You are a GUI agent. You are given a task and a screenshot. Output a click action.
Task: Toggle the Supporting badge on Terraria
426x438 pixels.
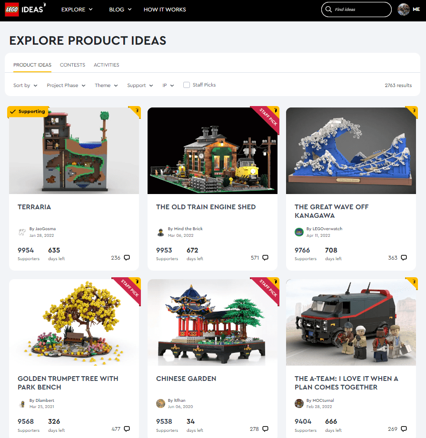click(x=28, y=111)
